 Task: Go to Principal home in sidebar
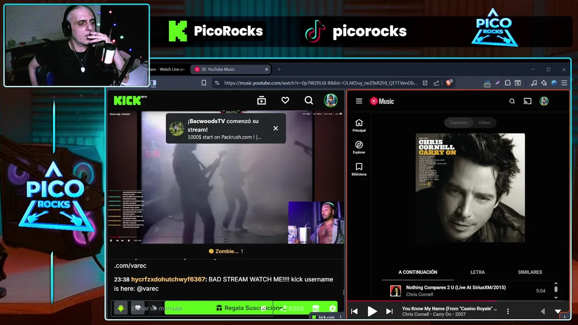tap(359, 126)
